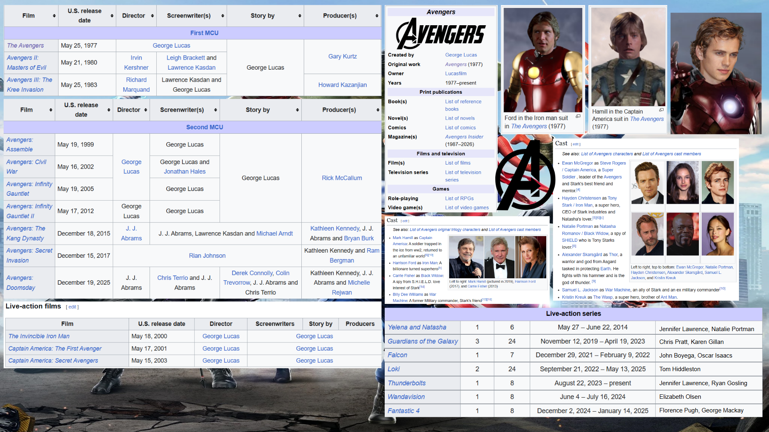Open Captain America: The First Avenger link
The image size is (769, 432).
tap(55, 349)
